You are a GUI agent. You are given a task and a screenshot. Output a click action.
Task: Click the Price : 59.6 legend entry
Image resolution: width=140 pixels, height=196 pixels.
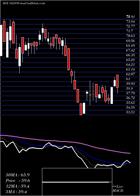(x=18, y=181)
